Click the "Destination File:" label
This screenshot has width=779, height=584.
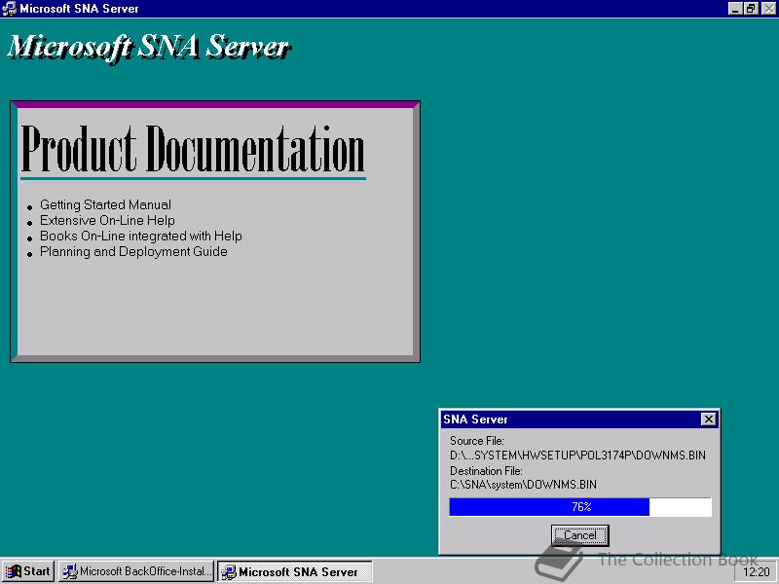point(486,470)
